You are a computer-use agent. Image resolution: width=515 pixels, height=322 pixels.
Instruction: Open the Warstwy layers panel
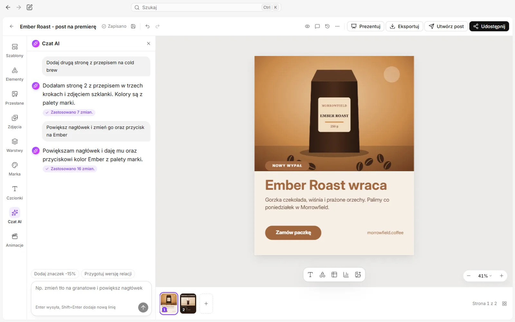[x=14, y=146]
